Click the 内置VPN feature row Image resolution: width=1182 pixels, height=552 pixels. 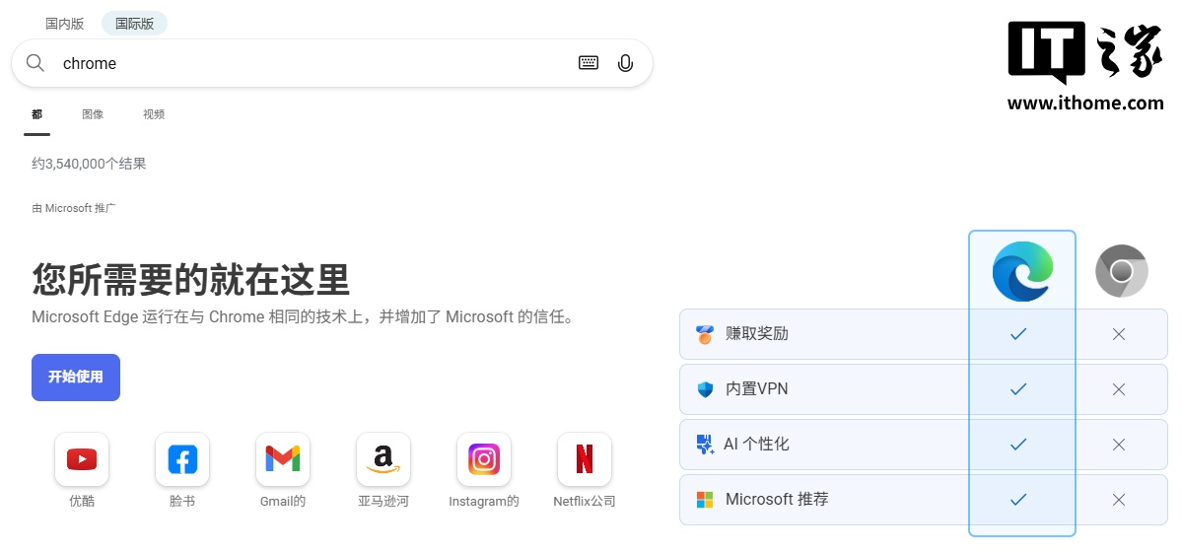(x=823, y=389)
